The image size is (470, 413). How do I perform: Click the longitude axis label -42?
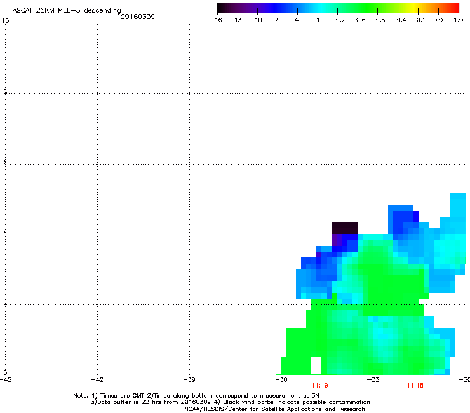97,380
